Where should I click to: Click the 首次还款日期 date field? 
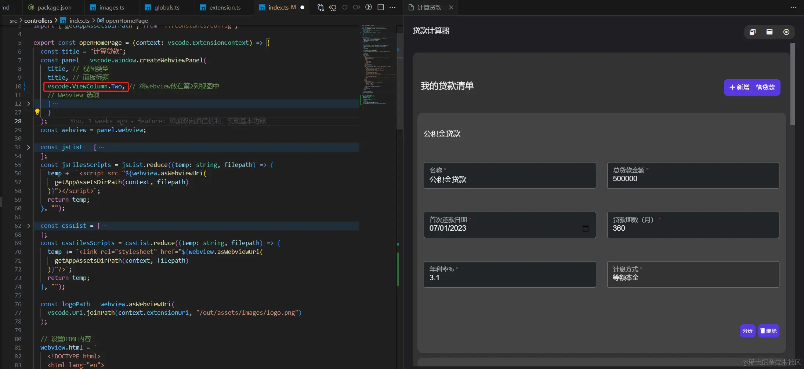pyautogui.click(x=510, y=225)
